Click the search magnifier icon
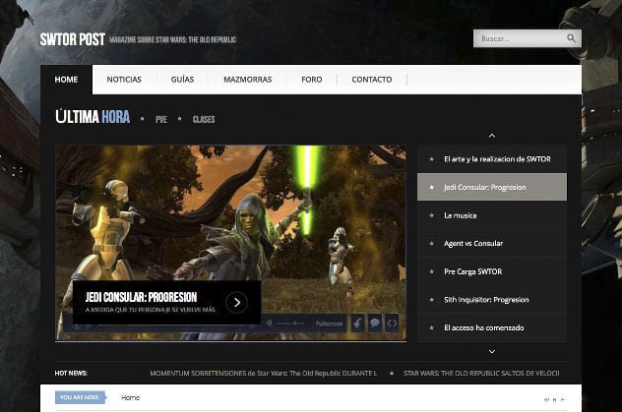Screen dimensions: 622x412 571,38
